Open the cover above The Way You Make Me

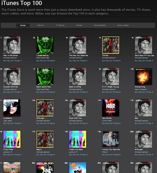click(78, 45)
